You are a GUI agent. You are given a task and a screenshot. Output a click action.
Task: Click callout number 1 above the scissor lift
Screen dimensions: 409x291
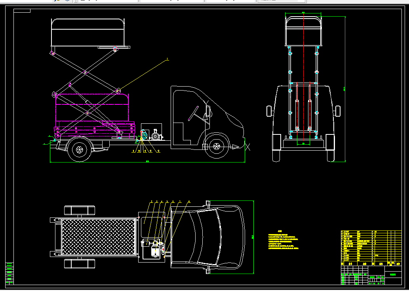click(167, 59)
